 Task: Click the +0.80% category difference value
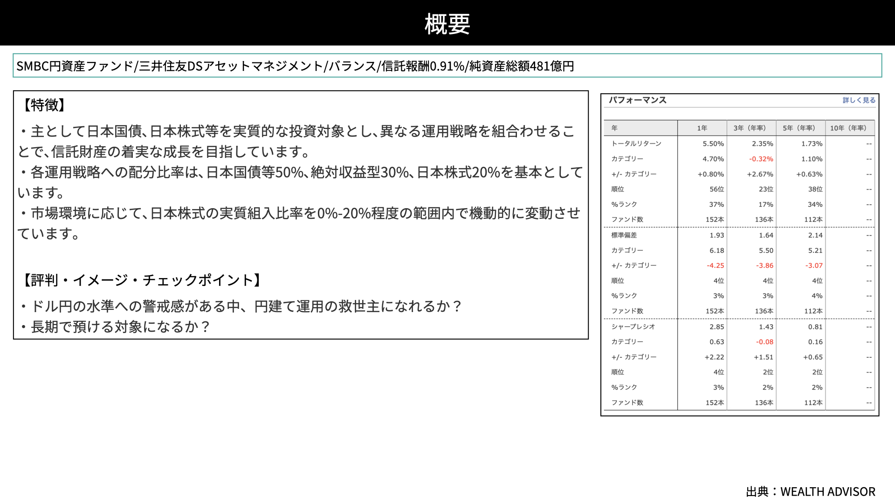click(711, 174)
